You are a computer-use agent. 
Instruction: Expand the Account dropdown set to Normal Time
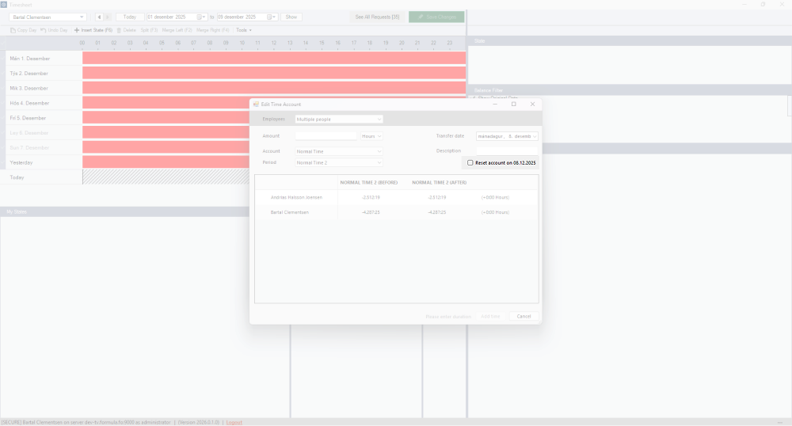click(x=339, y=151)
